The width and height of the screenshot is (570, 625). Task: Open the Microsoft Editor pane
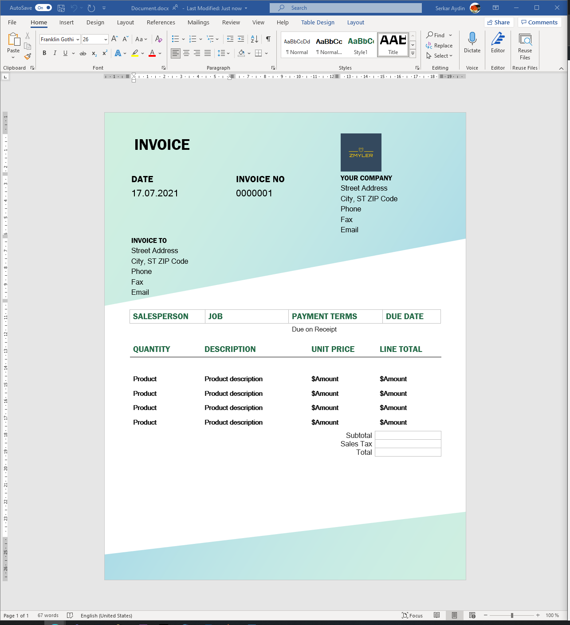[498, 44]
